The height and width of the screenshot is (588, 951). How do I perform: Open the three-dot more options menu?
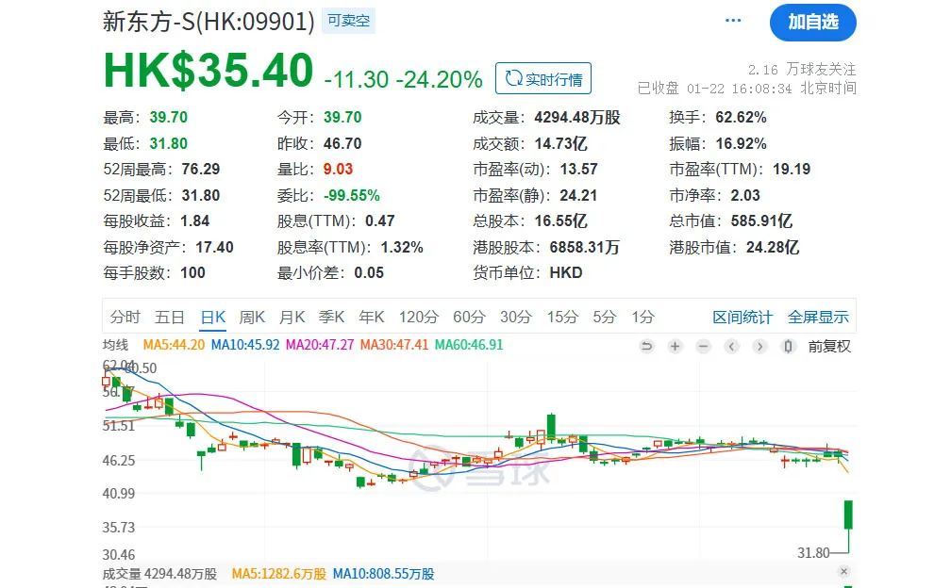(733, 22)
